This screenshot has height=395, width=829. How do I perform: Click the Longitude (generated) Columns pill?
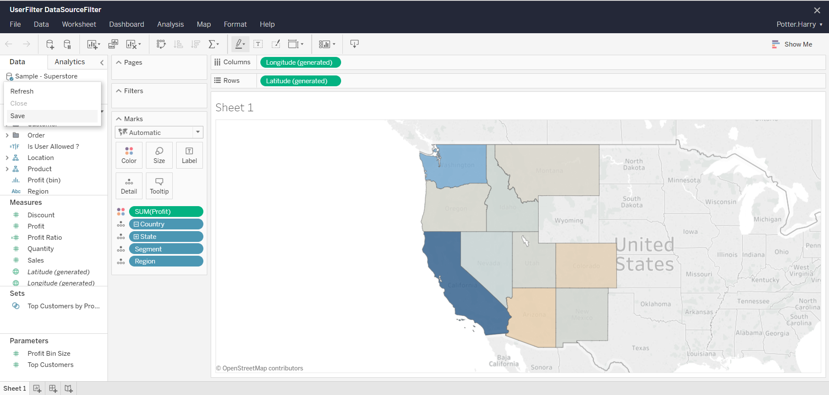tap(301, 63)
